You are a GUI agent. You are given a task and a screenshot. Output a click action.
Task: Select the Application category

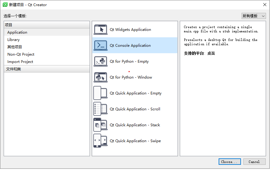click(x=47, y=32)
